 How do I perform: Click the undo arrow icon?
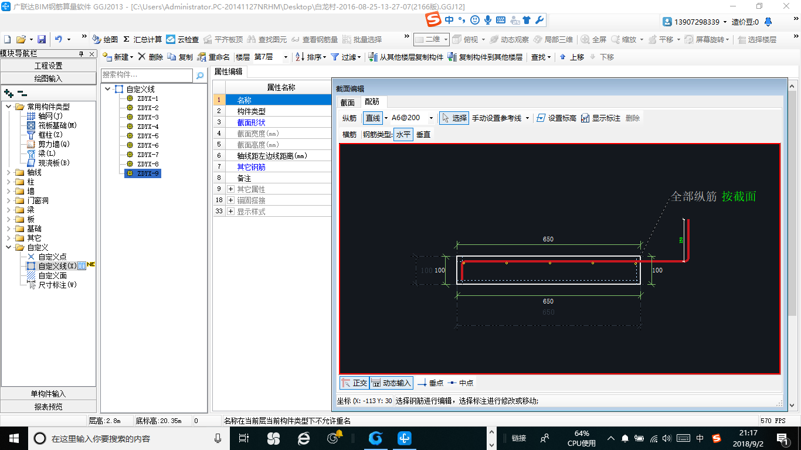pyautogui.click(x=59, y=39)
